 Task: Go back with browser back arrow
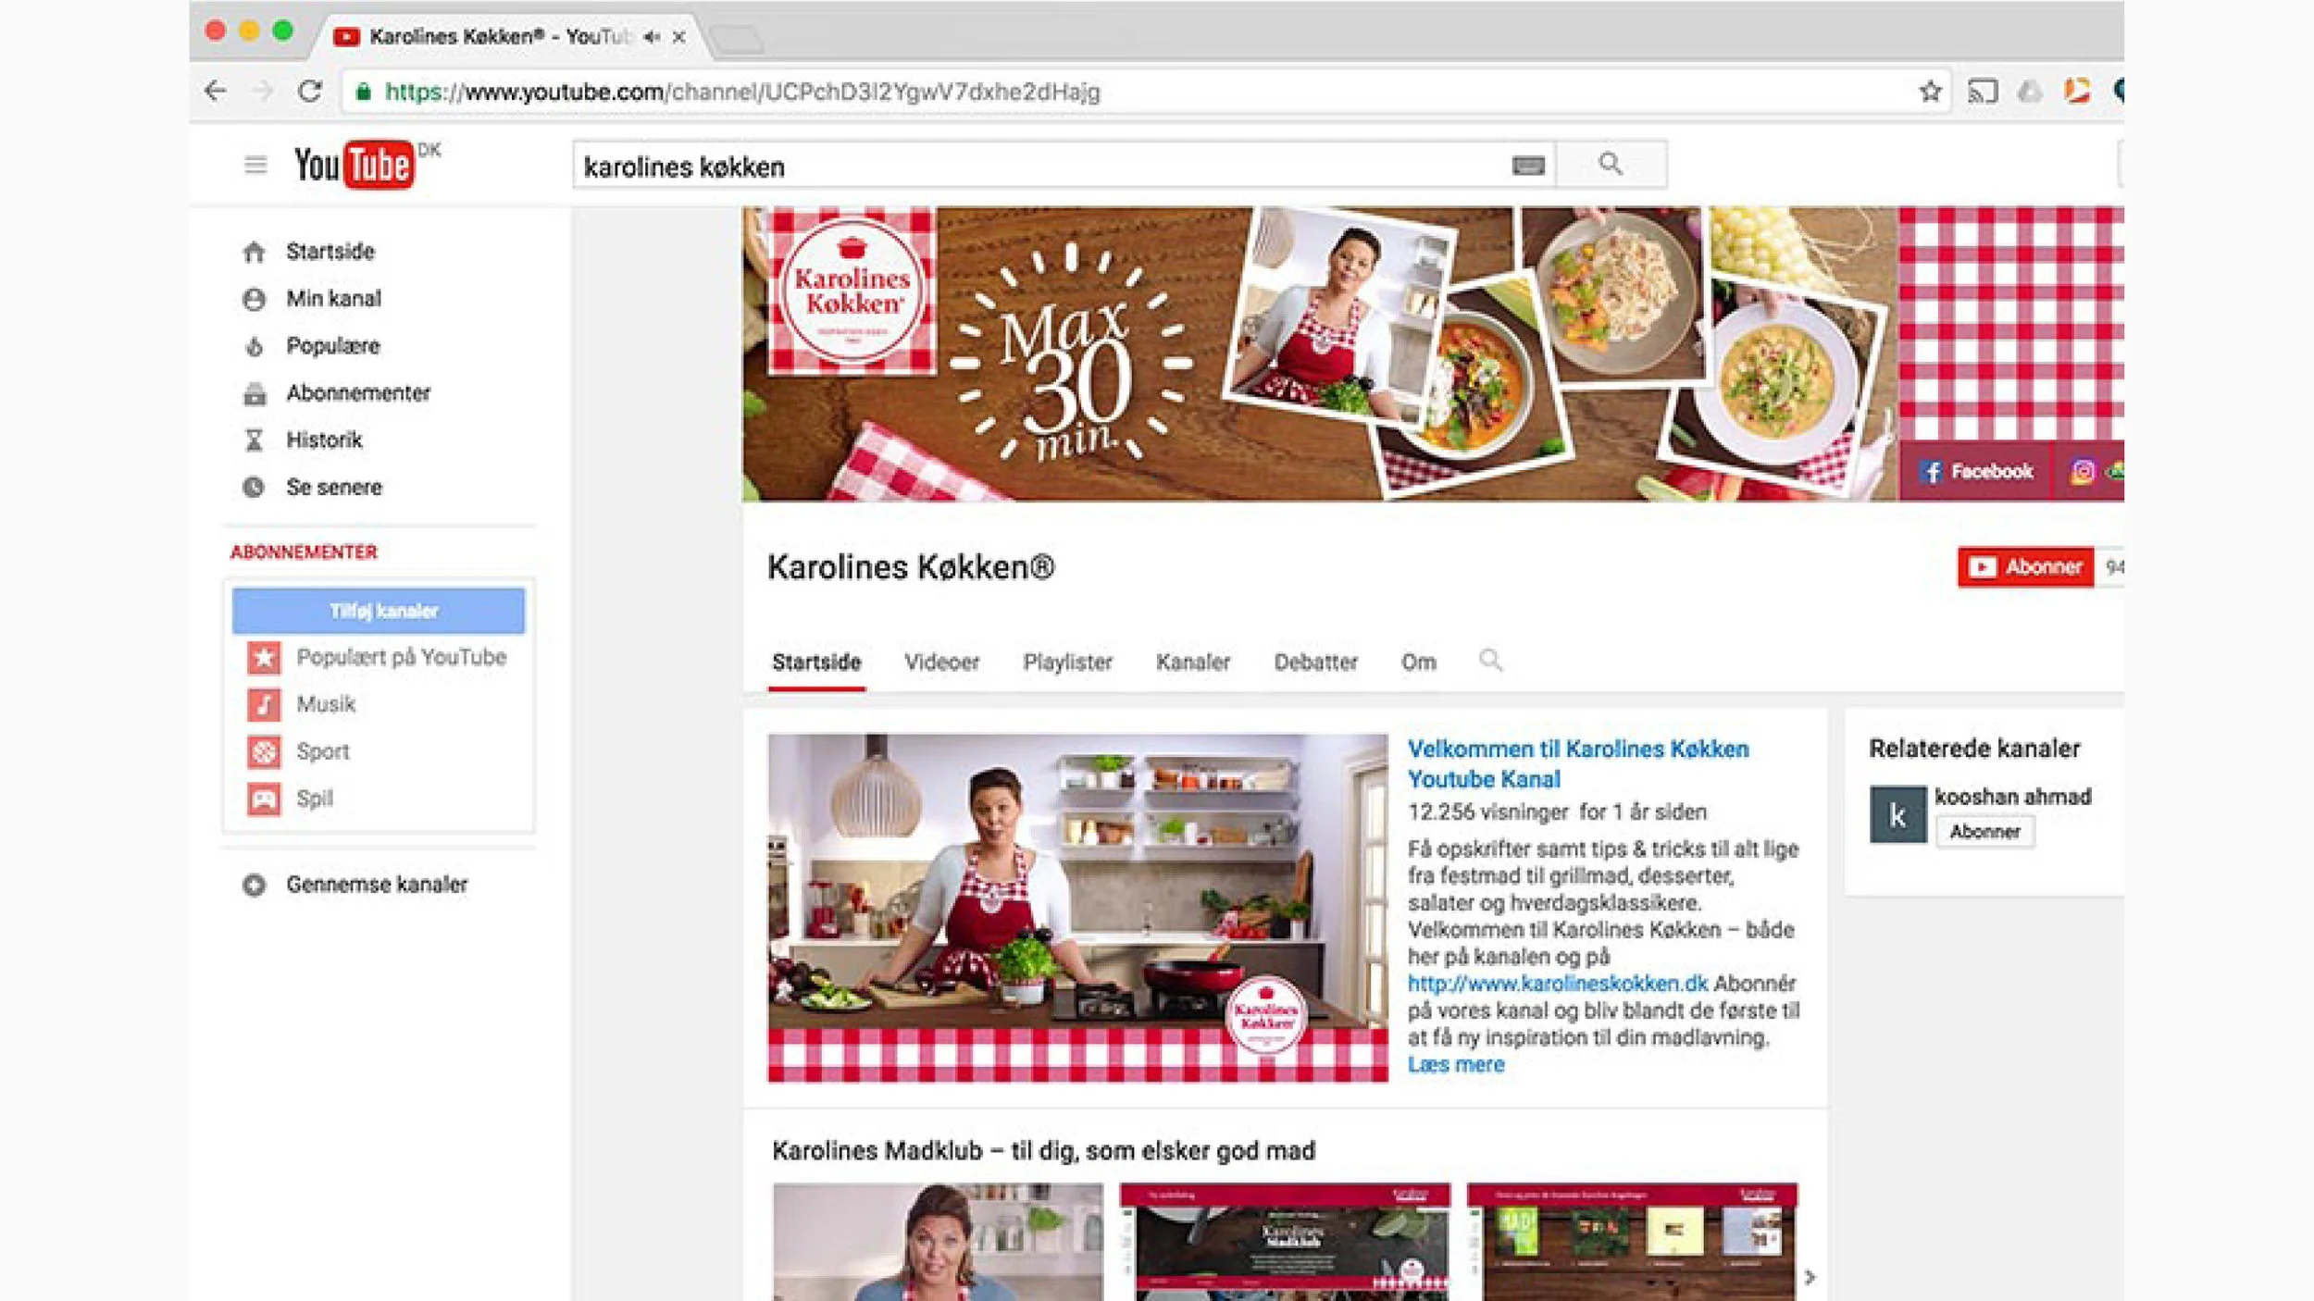(x=216, y=91)
